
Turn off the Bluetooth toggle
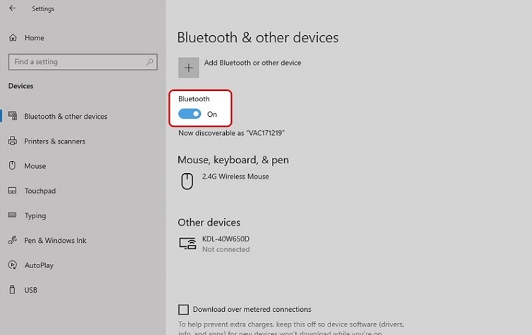point(190,114)
